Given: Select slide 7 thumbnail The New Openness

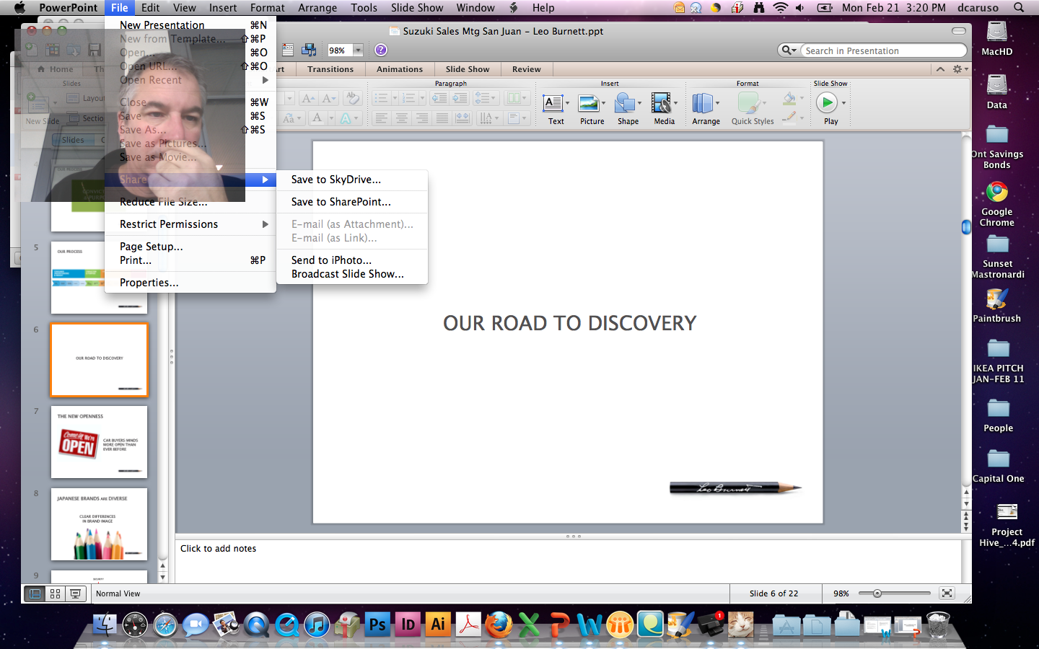Looking at the screenshot, I should [99, 442].
